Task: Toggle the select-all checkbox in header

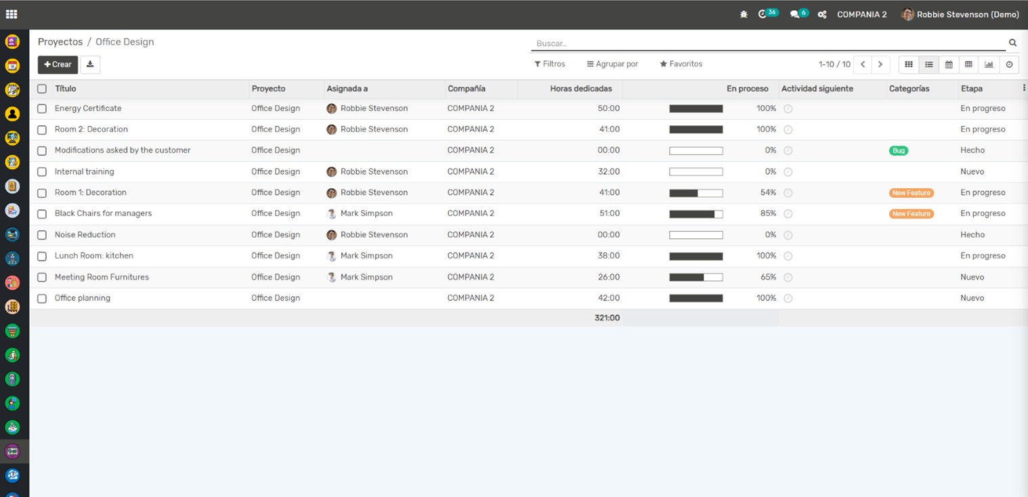Action: pyautogui.click(x=42, y=89)
